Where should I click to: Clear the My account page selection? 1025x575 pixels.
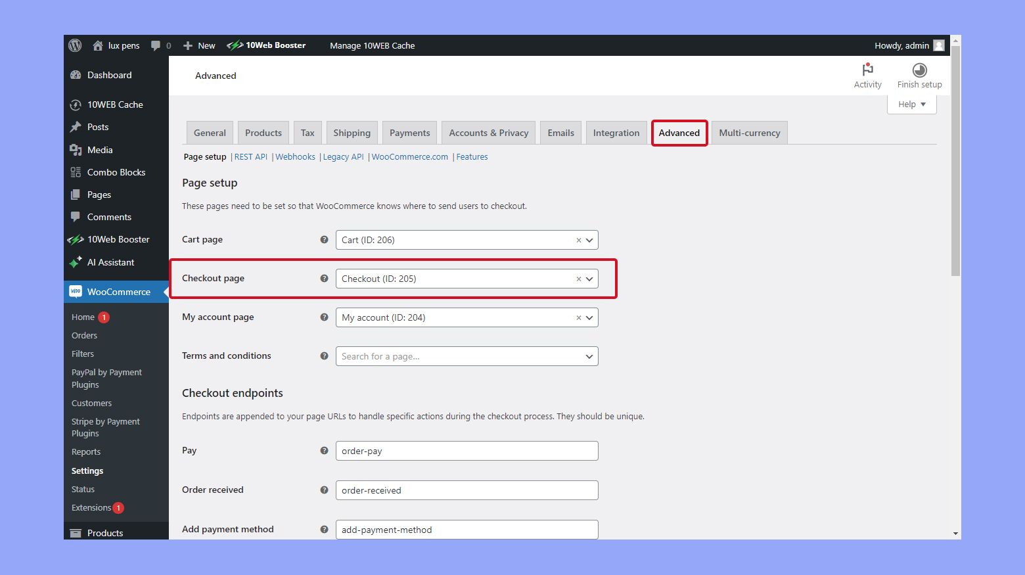578,318
